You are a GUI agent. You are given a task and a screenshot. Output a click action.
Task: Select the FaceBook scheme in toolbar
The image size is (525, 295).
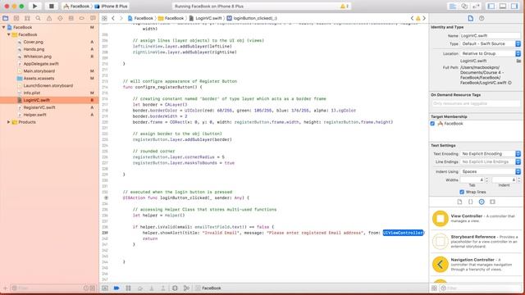[76, 6]
